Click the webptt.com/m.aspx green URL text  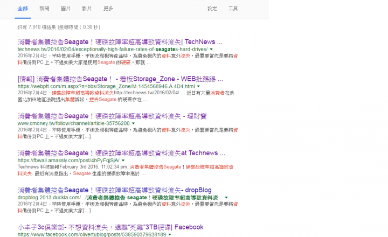[x=106, y=86]
